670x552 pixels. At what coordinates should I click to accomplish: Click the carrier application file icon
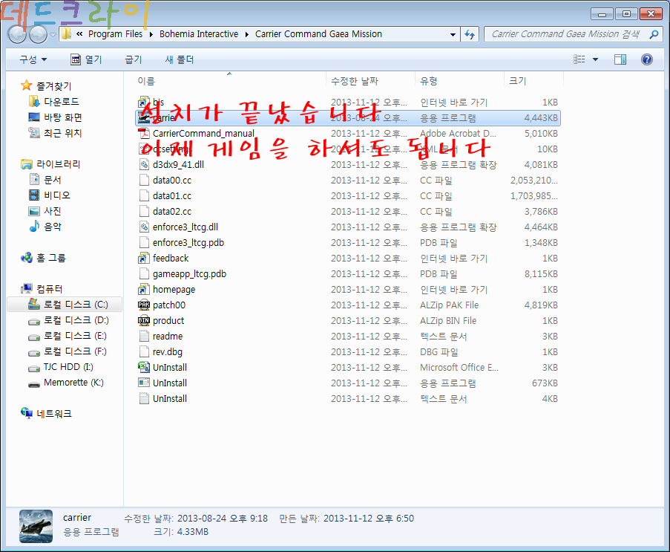pyautogui.click(x=145, y=117)
